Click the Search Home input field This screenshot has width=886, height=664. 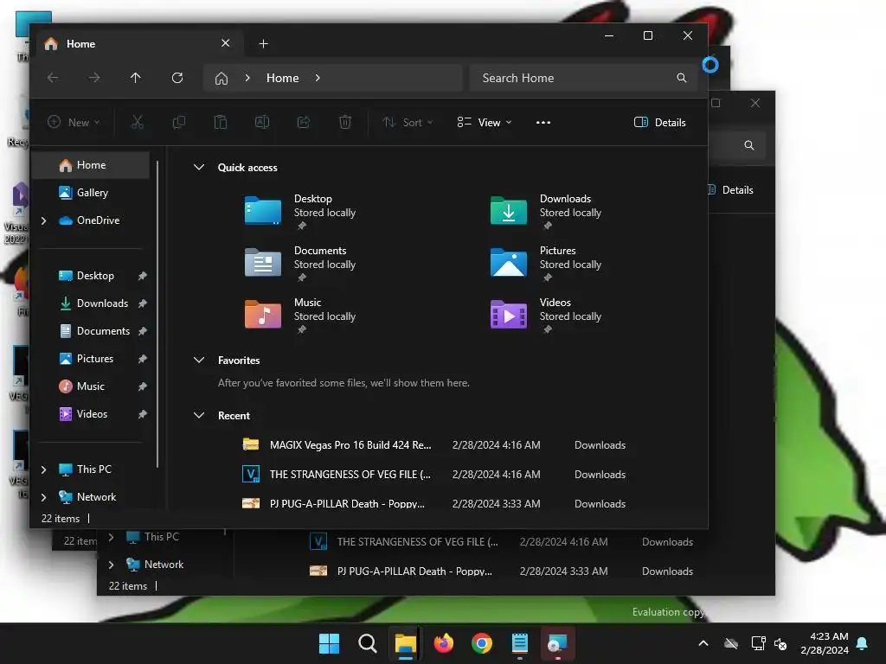583,78
